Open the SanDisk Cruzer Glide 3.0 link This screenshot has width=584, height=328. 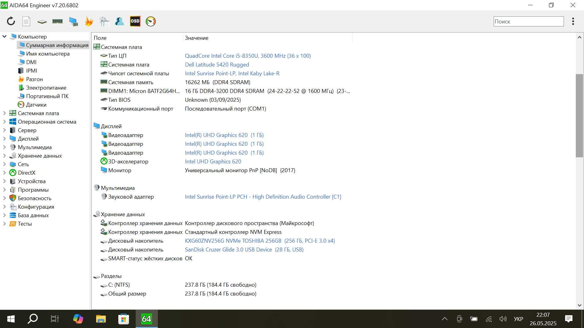tap(244, 249)
